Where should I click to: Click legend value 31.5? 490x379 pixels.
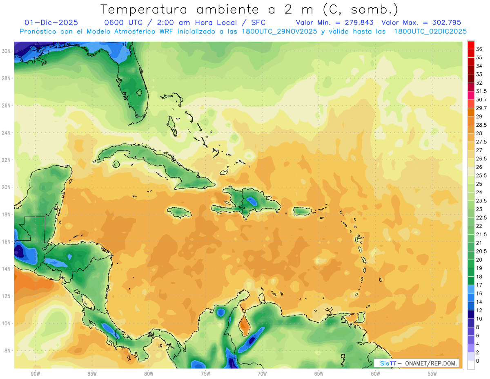click(x=481, y=91)
